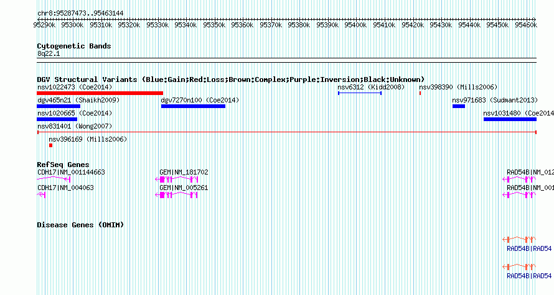
Task: Click the small red nsv398390 marker
Action: tap(420, 93)
